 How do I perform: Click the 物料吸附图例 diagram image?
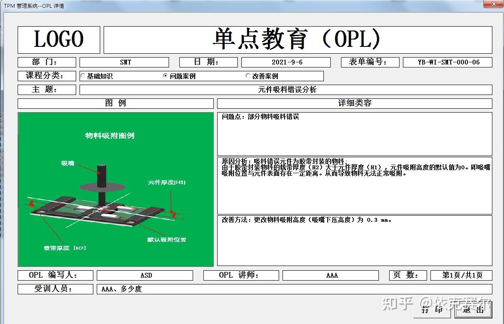coord(115,189)
